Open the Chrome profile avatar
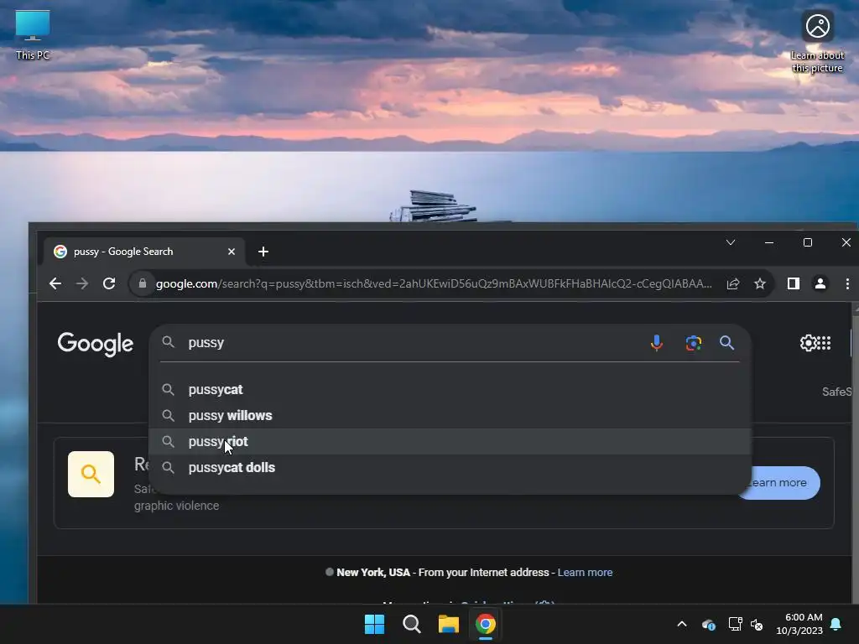The image size is (859, 644). coord(820,283)
